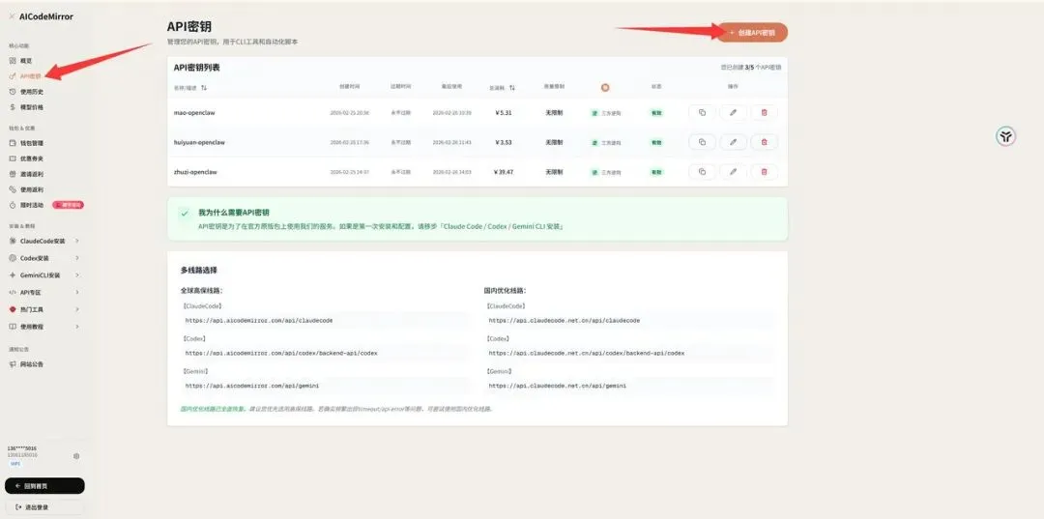The width and height of the screenshot is (1044, 519).
Task: Click 回到首页 black button
Action: 44,486
